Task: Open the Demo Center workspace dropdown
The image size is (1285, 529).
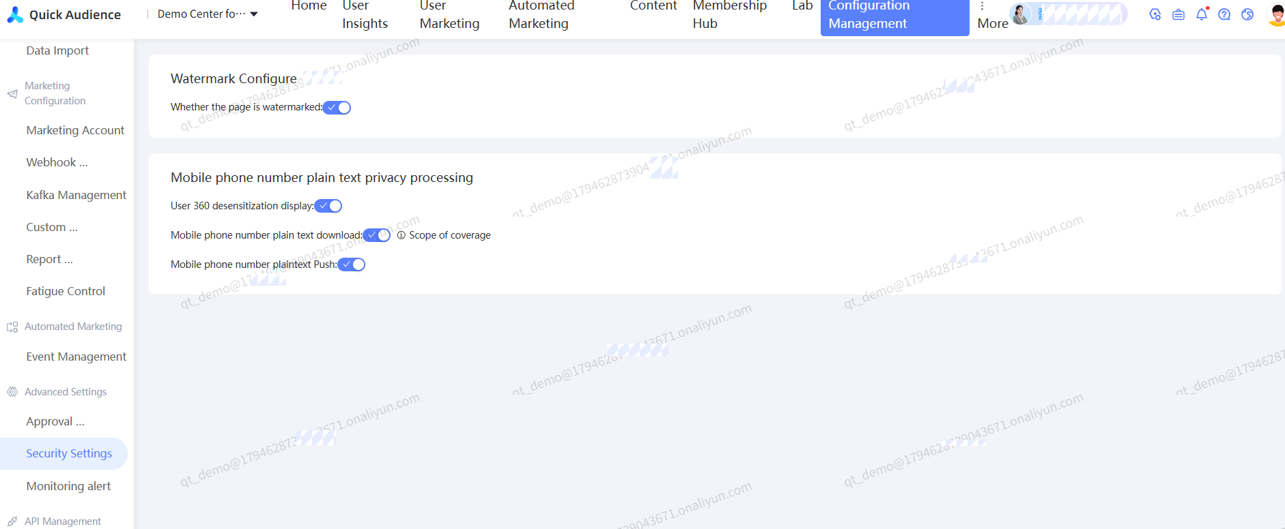Action: pyautogui.click(x=208, y=14)
